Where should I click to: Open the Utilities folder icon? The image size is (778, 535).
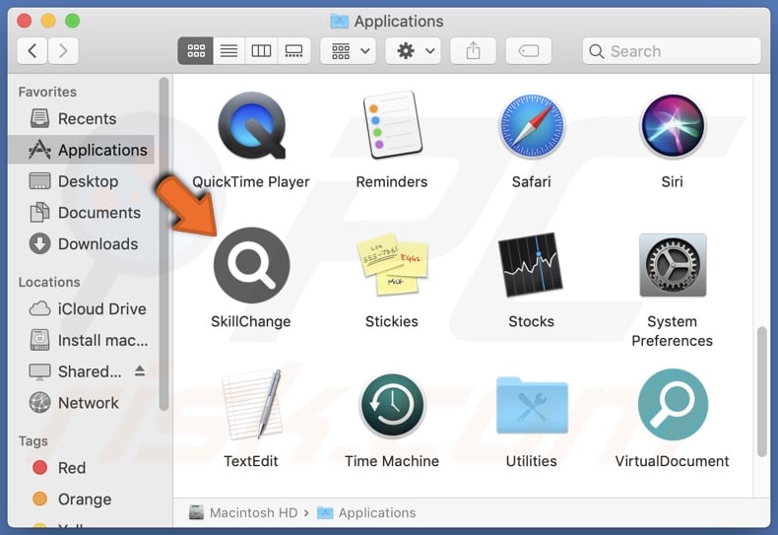(532, 405)
